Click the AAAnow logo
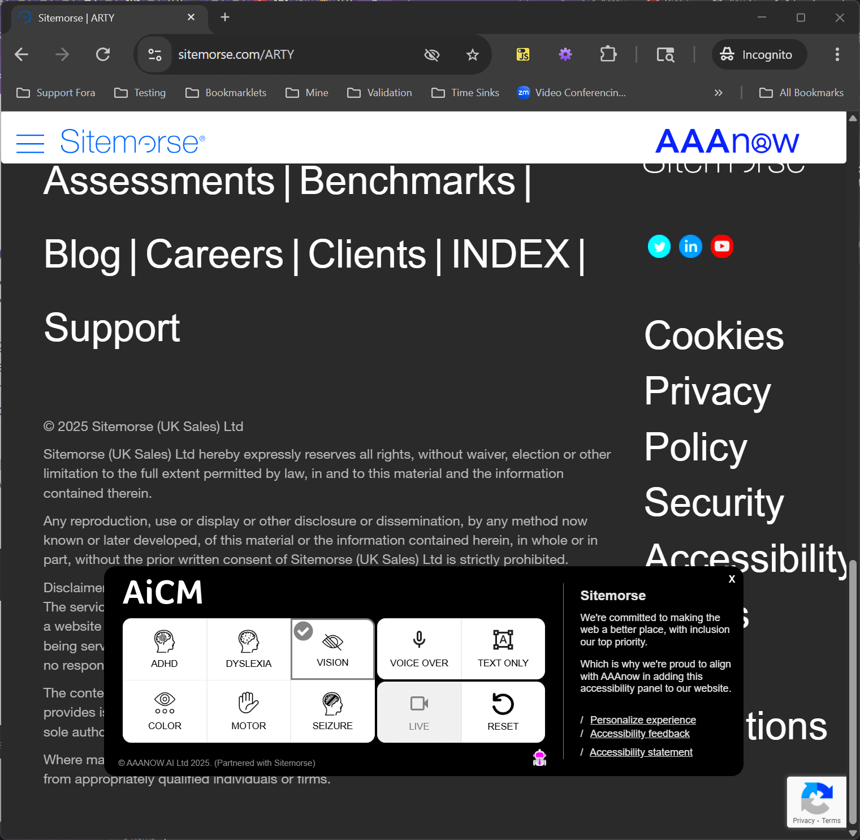 pos(727,141)
